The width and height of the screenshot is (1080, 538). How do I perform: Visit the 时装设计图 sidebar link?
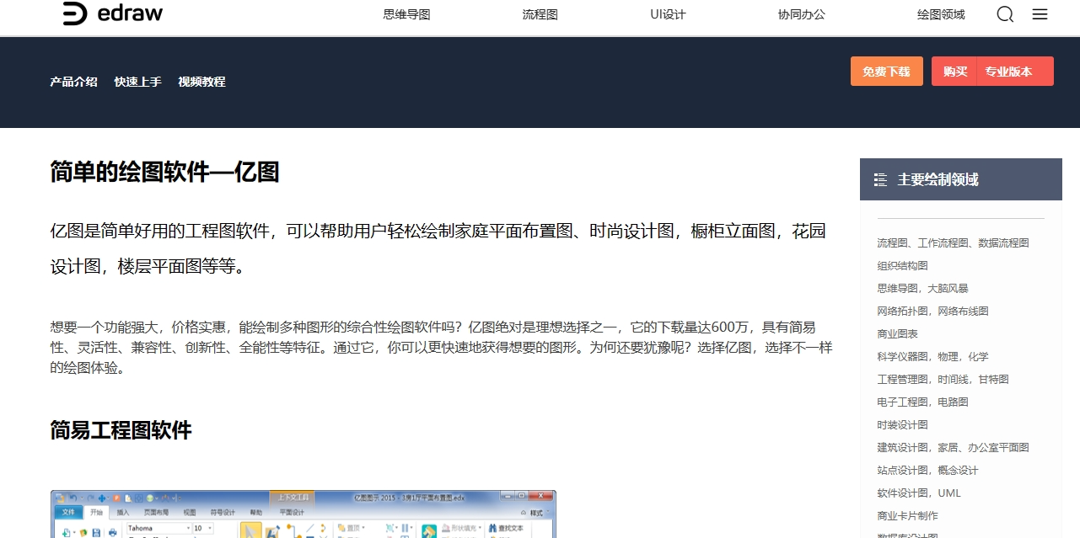click(902, 424)
